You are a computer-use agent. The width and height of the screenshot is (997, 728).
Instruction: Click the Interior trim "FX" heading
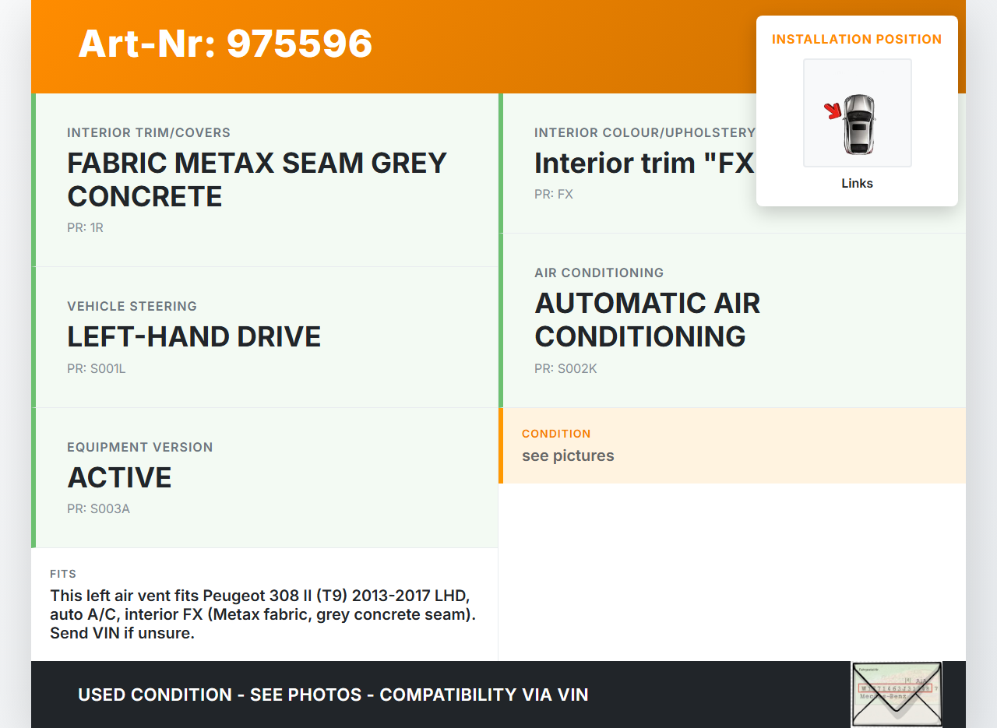pyautogui.click(x=644, y=164)
